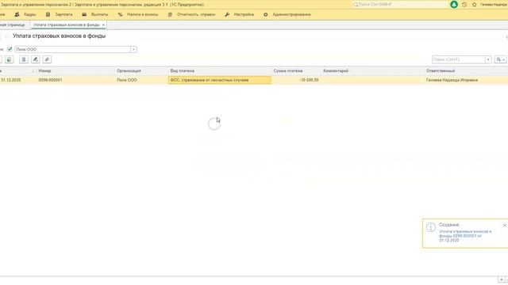
Task: Open the Кадры menu
Action: pyautogui.click(x=25, y=14)
